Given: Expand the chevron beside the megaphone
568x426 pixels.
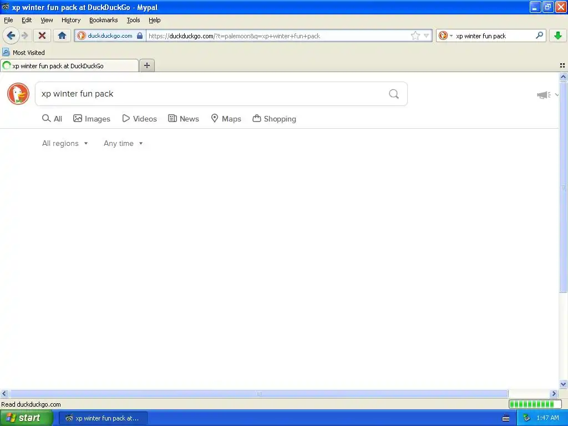Looking at the screenshot, I should (x=556, y=95).
